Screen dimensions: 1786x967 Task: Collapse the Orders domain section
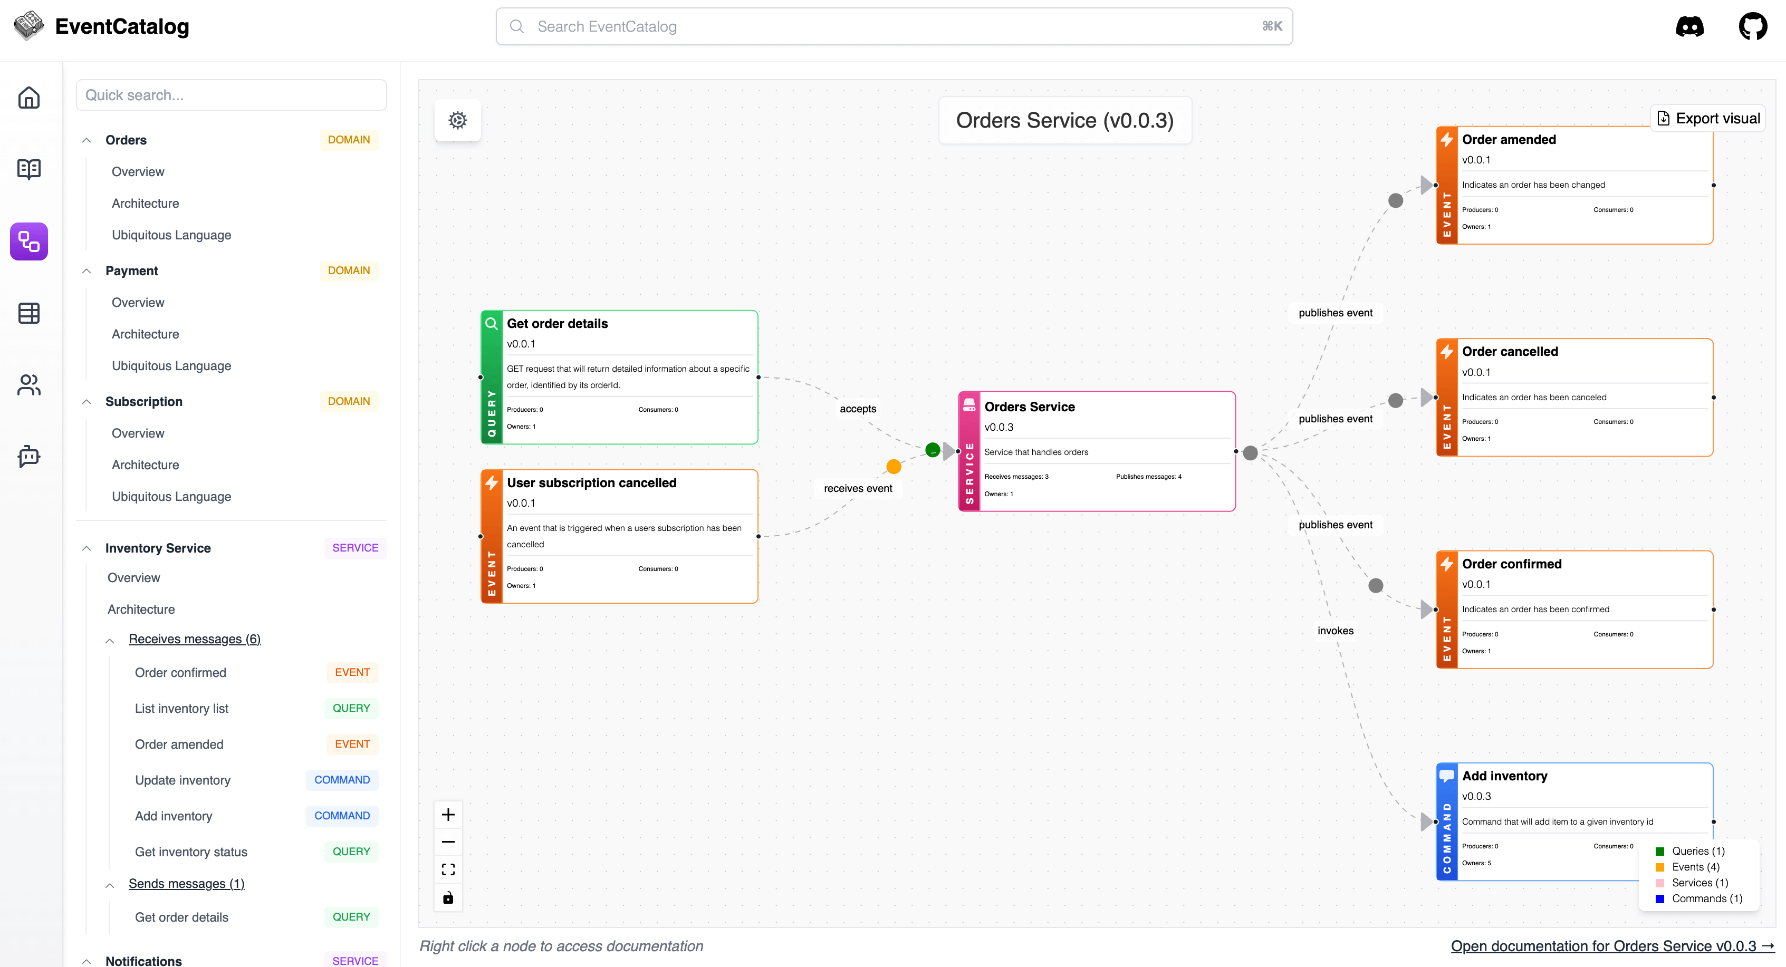coord(87,140)
